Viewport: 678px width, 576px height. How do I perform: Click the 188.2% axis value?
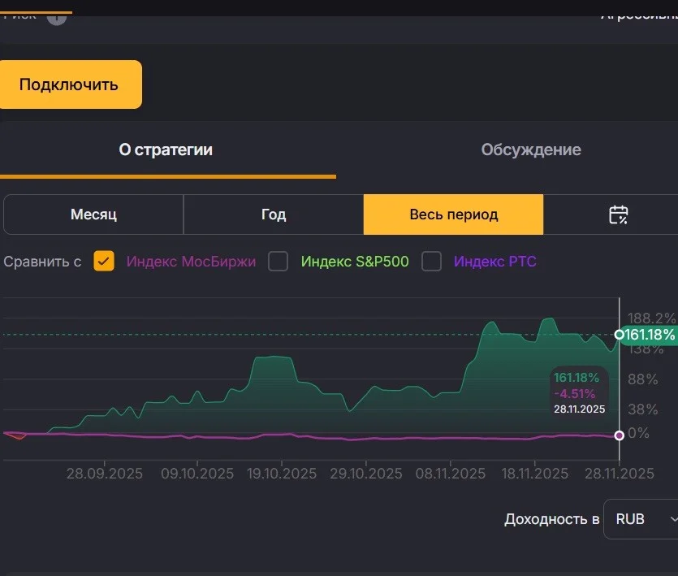coord(651,318)
